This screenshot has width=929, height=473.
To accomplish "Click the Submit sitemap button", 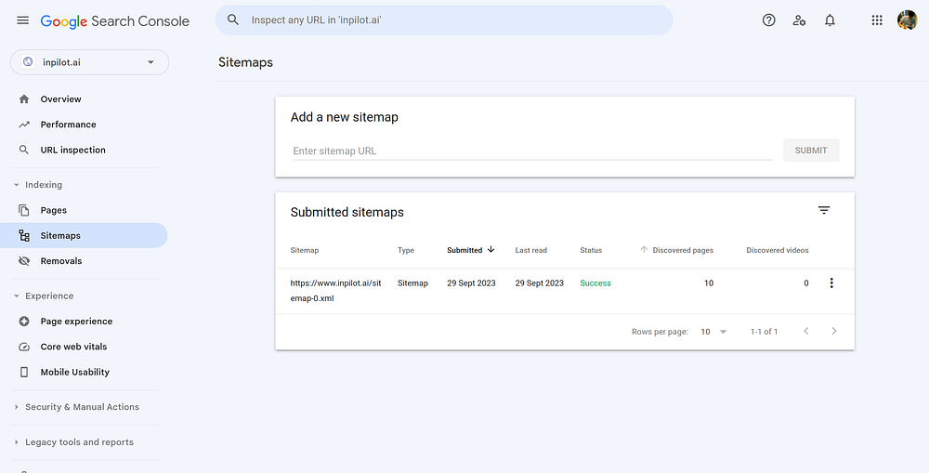I will (x=811, y=151).
